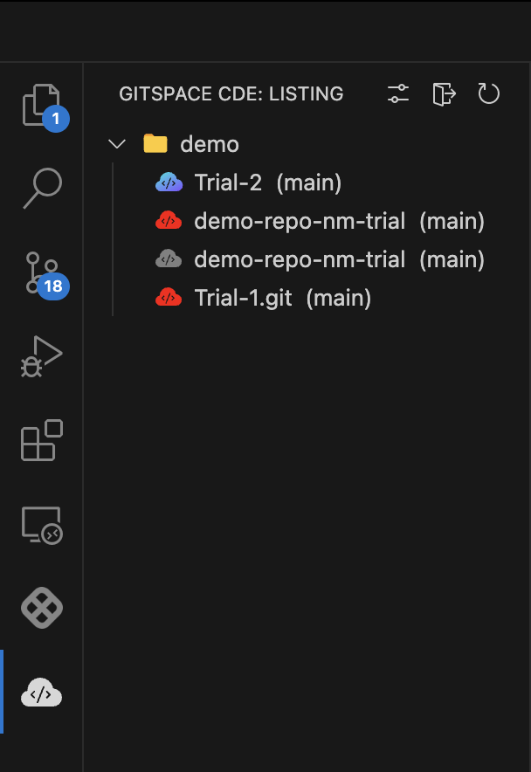The image size is (531, 772).
Task: Open the Explorer view in activity bar
Action: pos(42,105)
